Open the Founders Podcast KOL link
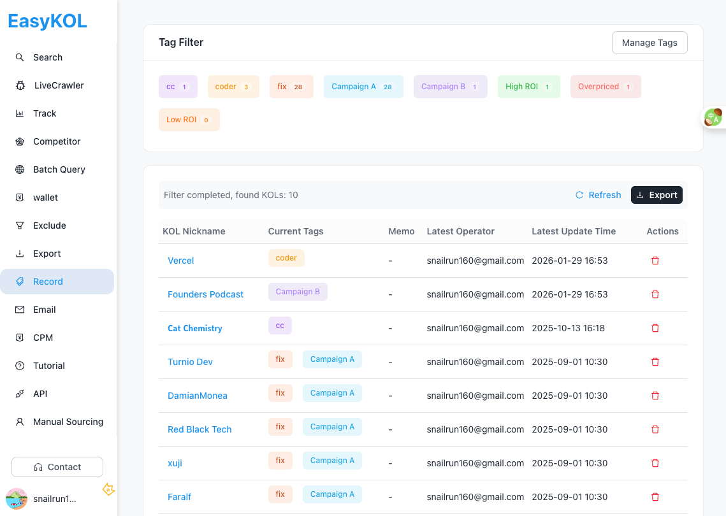The image size is (726, 516). (x=205, y=294)
